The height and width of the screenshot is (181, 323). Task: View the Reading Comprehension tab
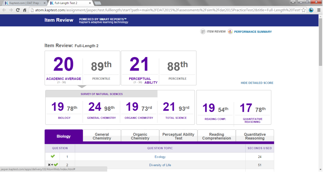[x=216, y=136]
